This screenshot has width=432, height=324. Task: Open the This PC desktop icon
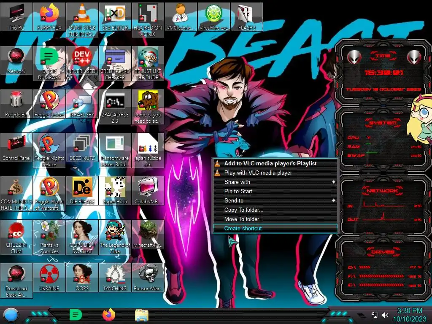click(x=16, y=17)
